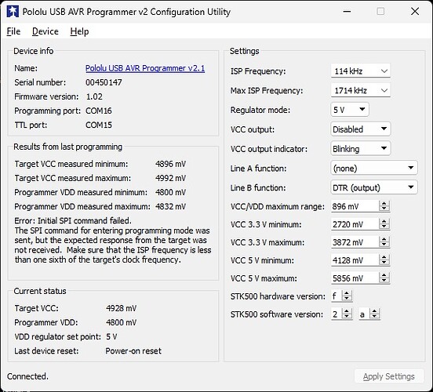
Task: Click the TTL port value COM15
Action: [x=99, y=125]
